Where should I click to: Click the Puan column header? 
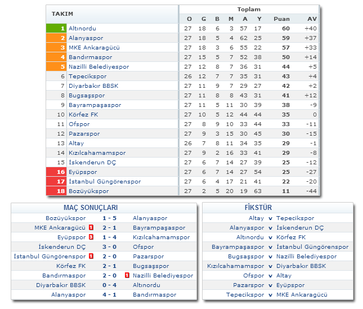point(281,19)
